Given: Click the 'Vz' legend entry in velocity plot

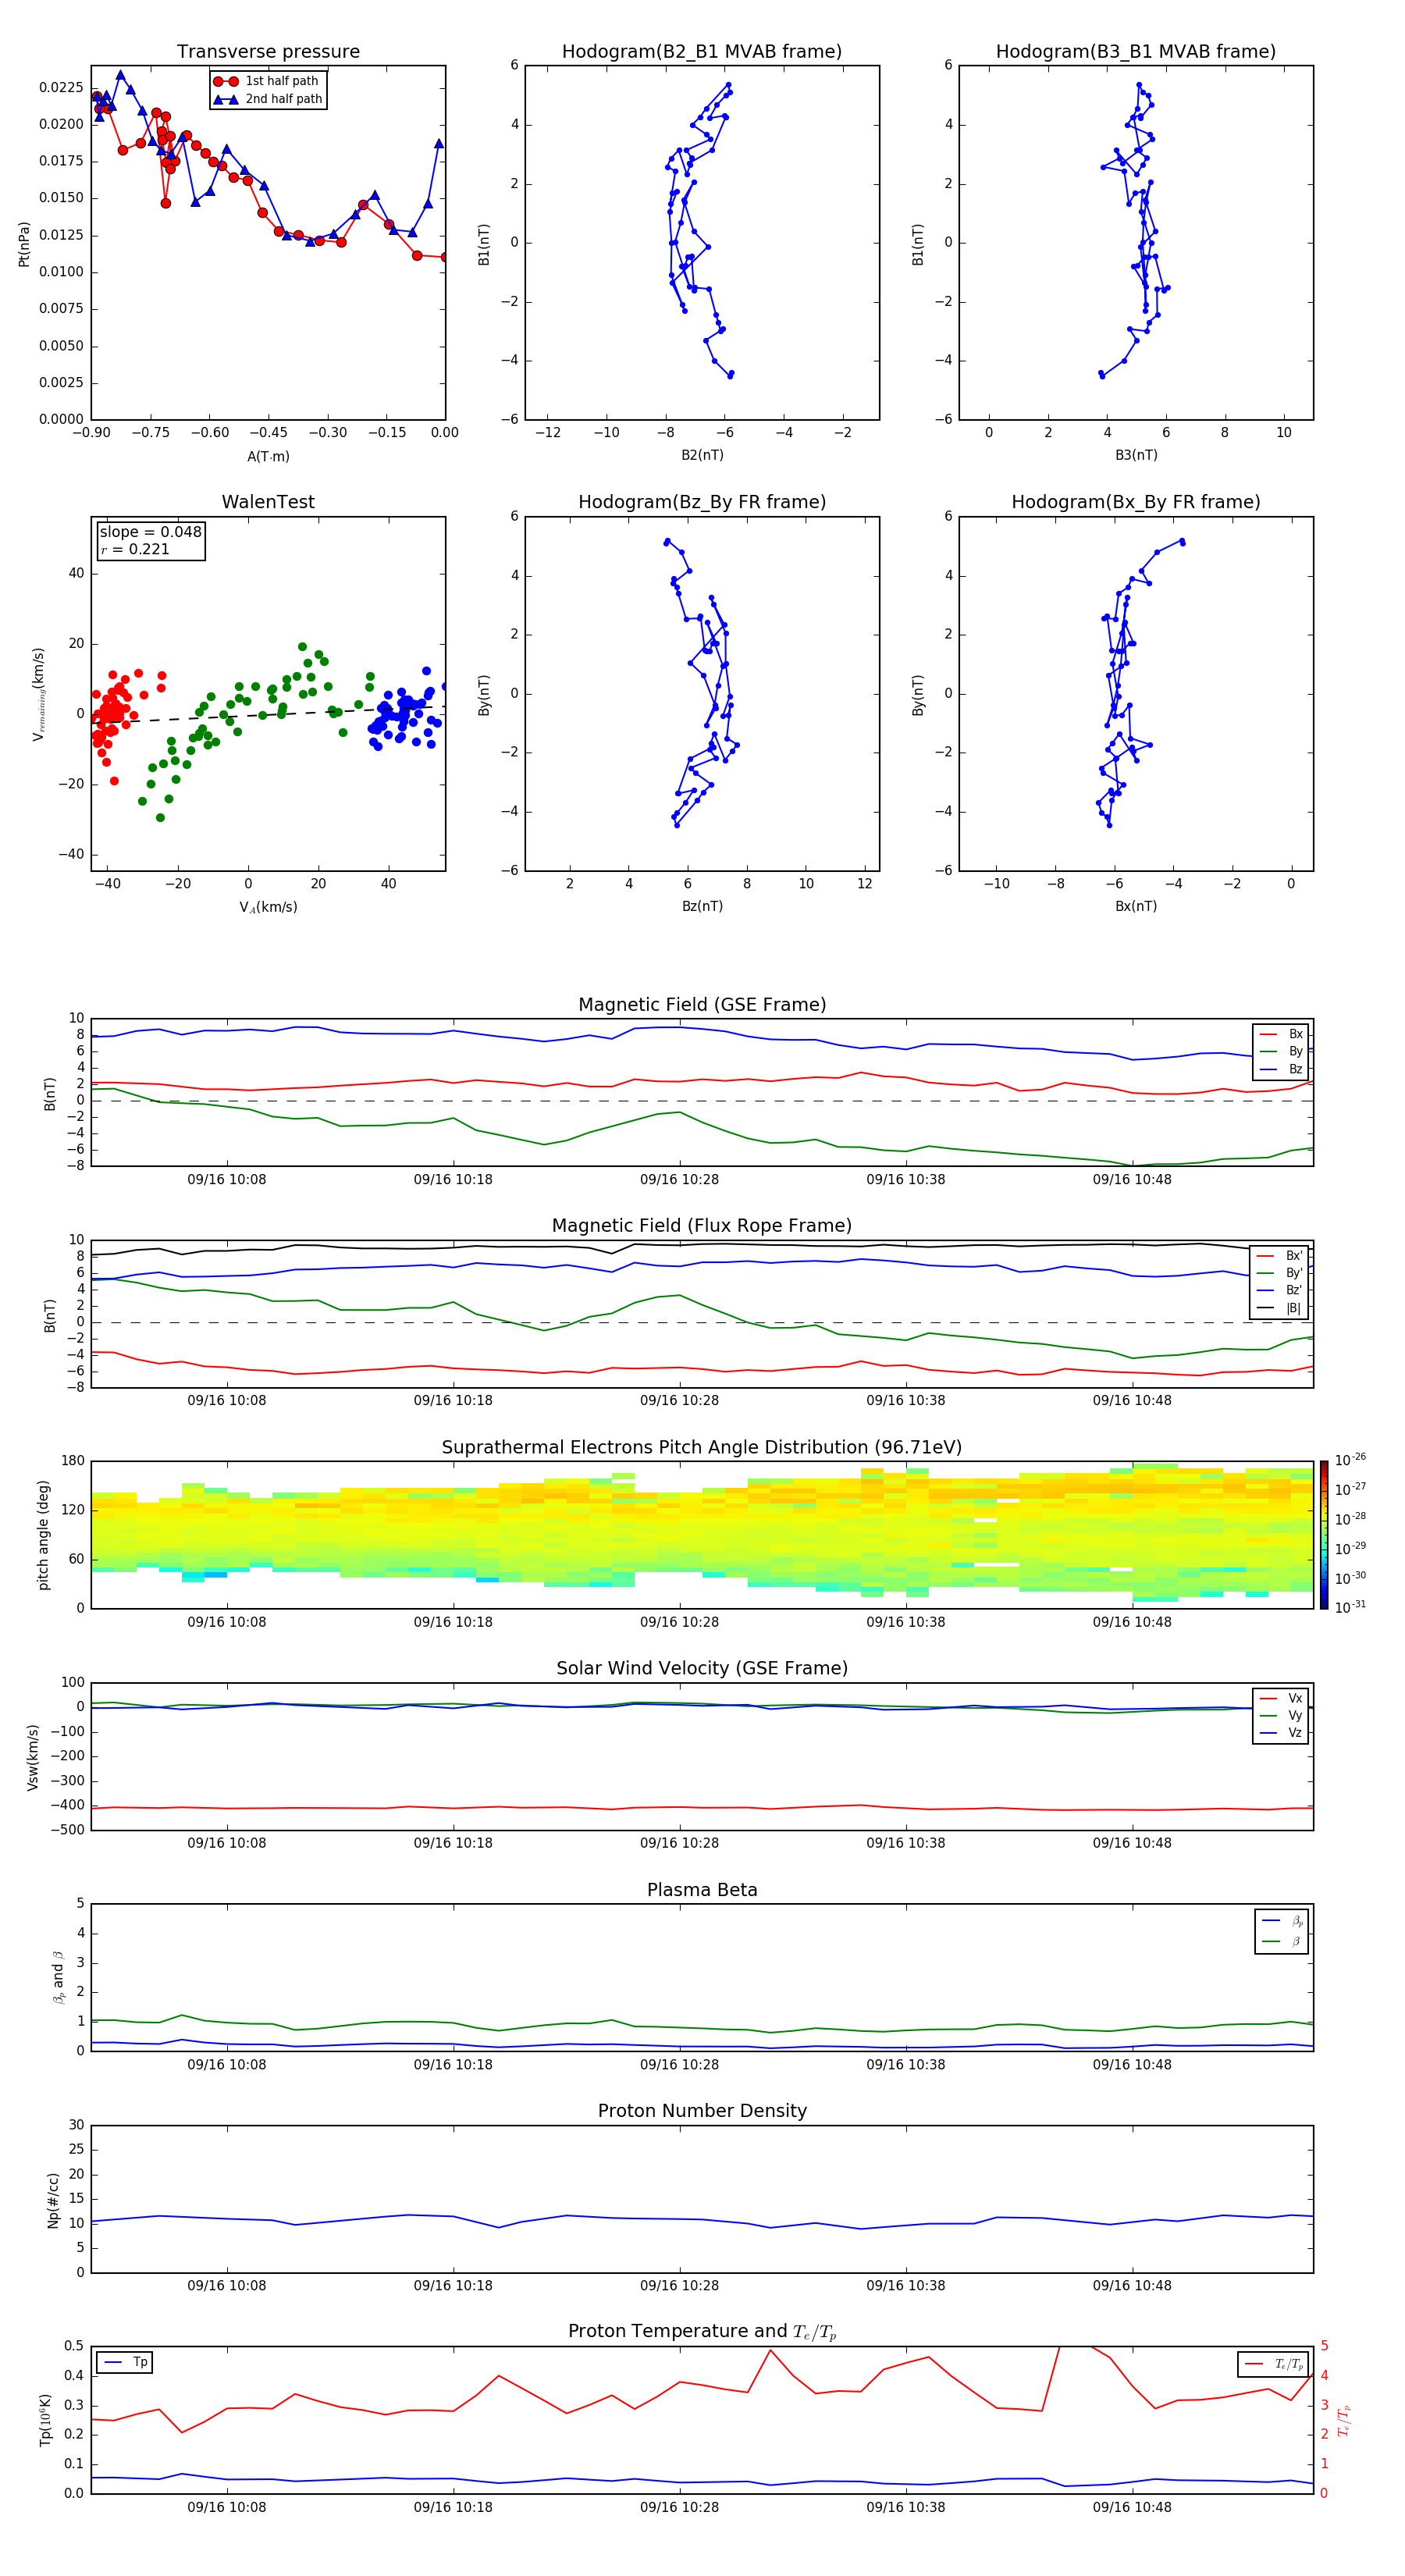Looking at the screenshot, I should tap(1282, 1733).
